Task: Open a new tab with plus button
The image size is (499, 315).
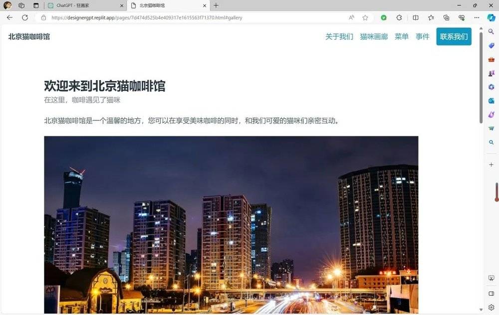Action: click(x=216, y=5)
